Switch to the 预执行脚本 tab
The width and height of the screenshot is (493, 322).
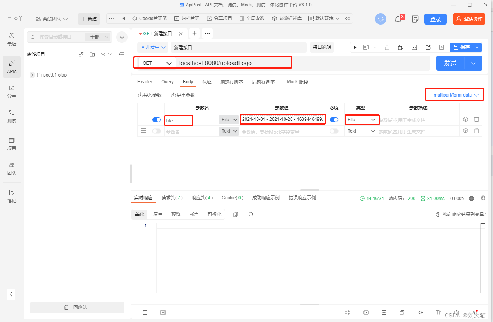tap(232, 81)
